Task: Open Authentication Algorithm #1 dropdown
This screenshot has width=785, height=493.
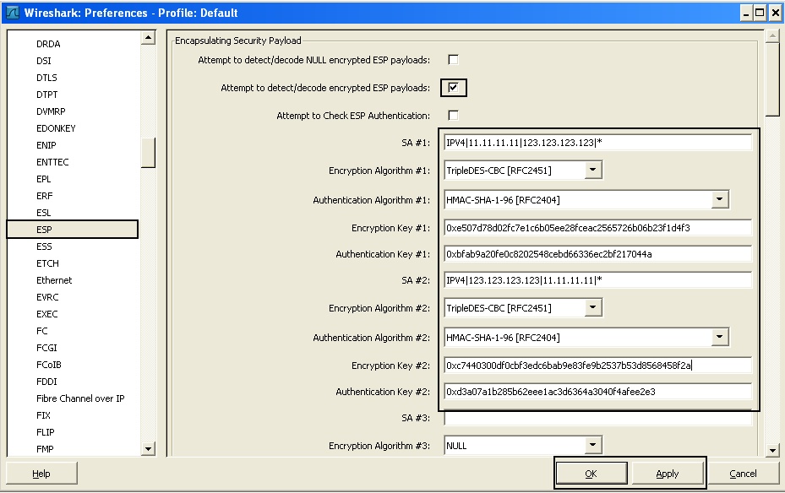Action: coord(719,199)
